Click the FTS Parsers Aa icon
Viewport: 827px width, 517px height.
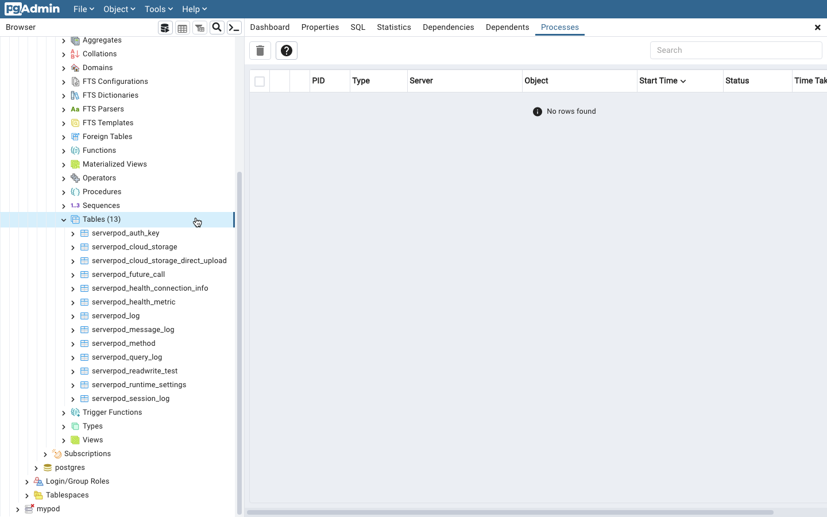coord(75,109)
